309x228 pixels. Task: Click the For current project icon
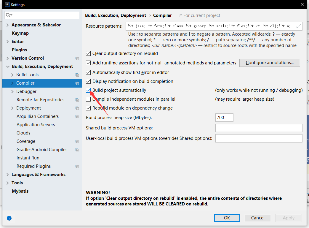pyautogui.click(x=180, y=15)
